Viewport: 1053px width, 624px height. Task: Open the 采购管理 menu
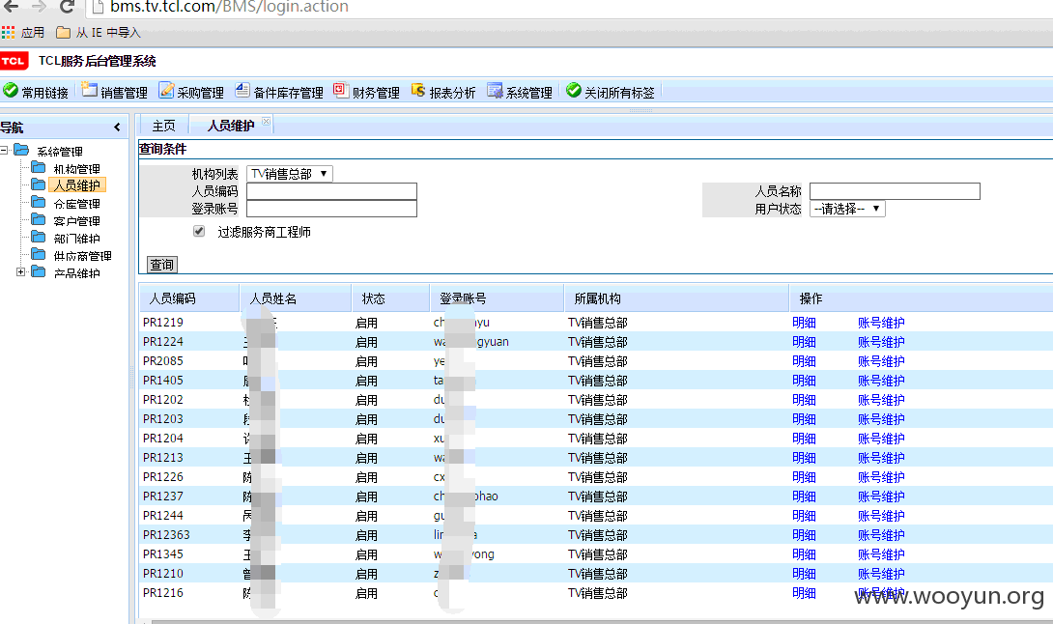[x=191, y=92]
